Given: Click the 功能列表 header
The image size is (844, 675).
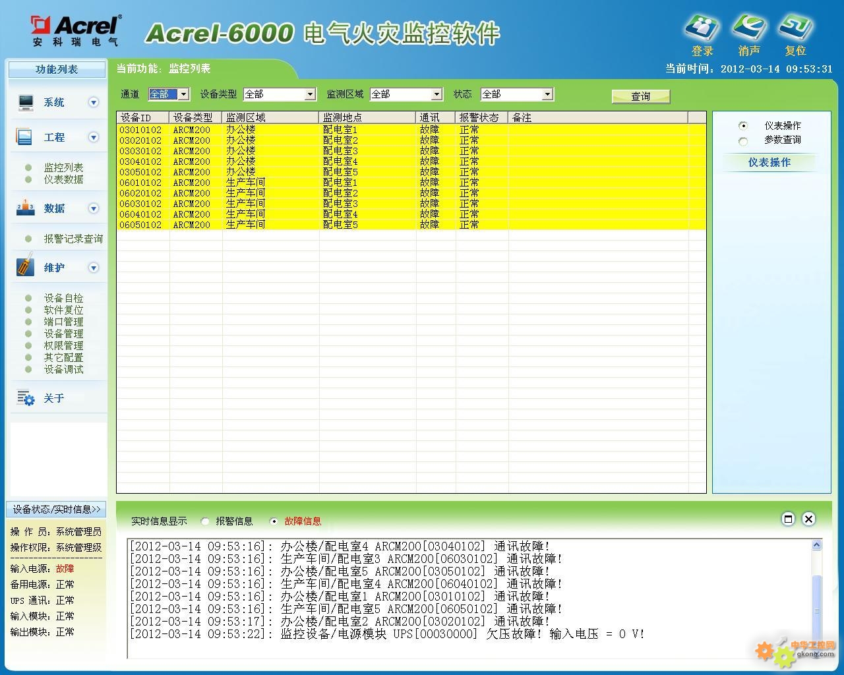Looking at the screenshot, I should (57, 69).
